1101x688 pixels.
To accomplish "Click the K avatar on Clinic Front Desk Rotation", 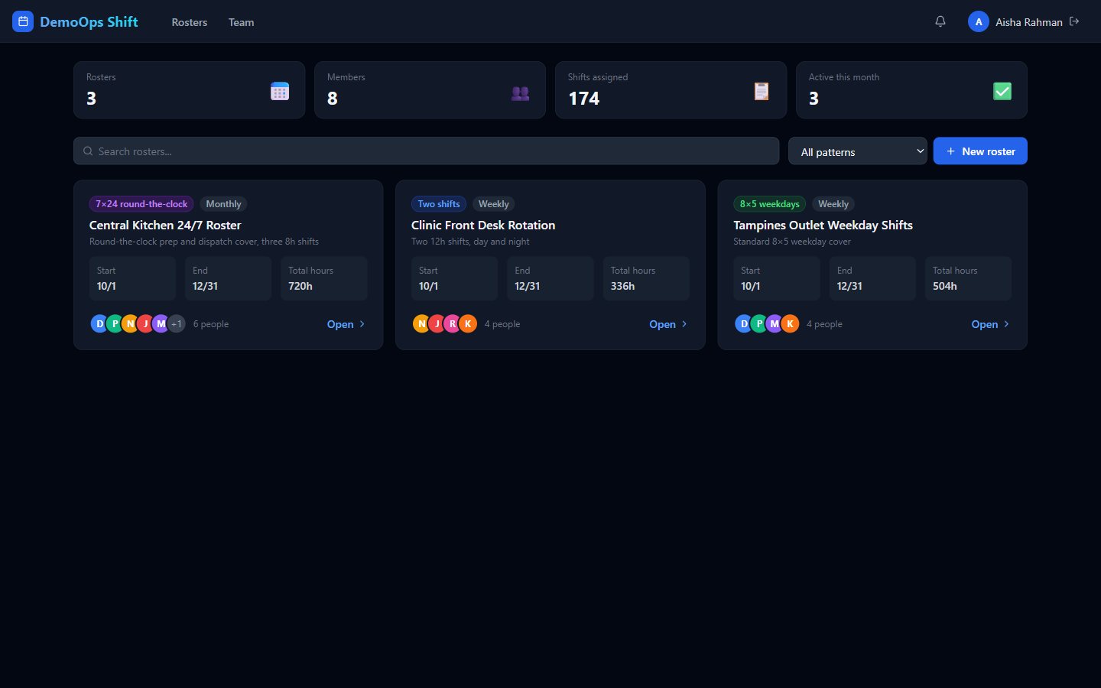I will point(468,324).
